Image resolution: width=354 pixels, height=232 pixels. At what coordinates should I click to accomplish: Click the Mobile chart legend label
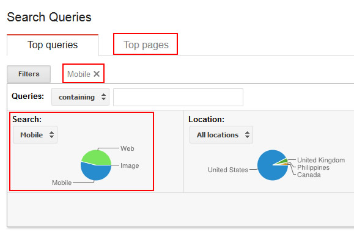pos(62,183)
